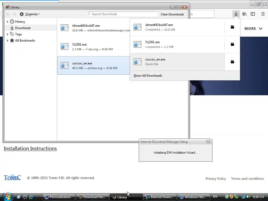Click 7z2201.exe file icon in Library
The image size is (268, 201).
[x=64, y=47]
